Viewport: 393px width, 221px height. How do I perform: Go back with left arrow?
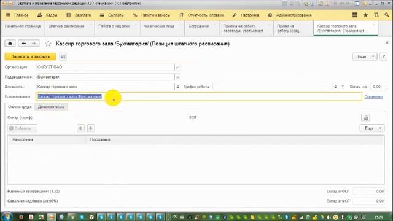point(24,44)
